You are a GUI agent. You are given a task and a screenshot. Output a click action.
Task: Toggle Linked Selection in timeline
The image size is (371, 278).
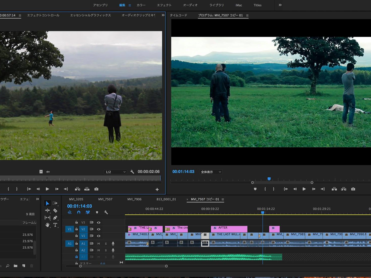(88, 212)
